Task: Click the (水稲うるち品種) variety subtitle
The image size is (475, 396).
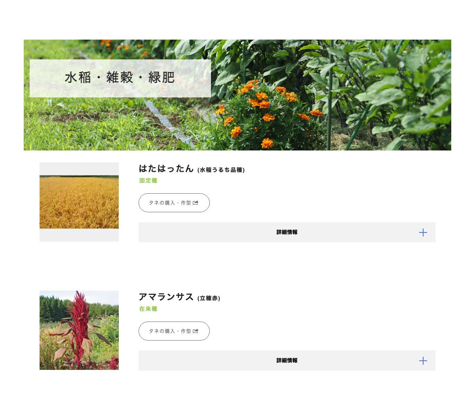Action: pyautogui.click(x=221, y=170)
